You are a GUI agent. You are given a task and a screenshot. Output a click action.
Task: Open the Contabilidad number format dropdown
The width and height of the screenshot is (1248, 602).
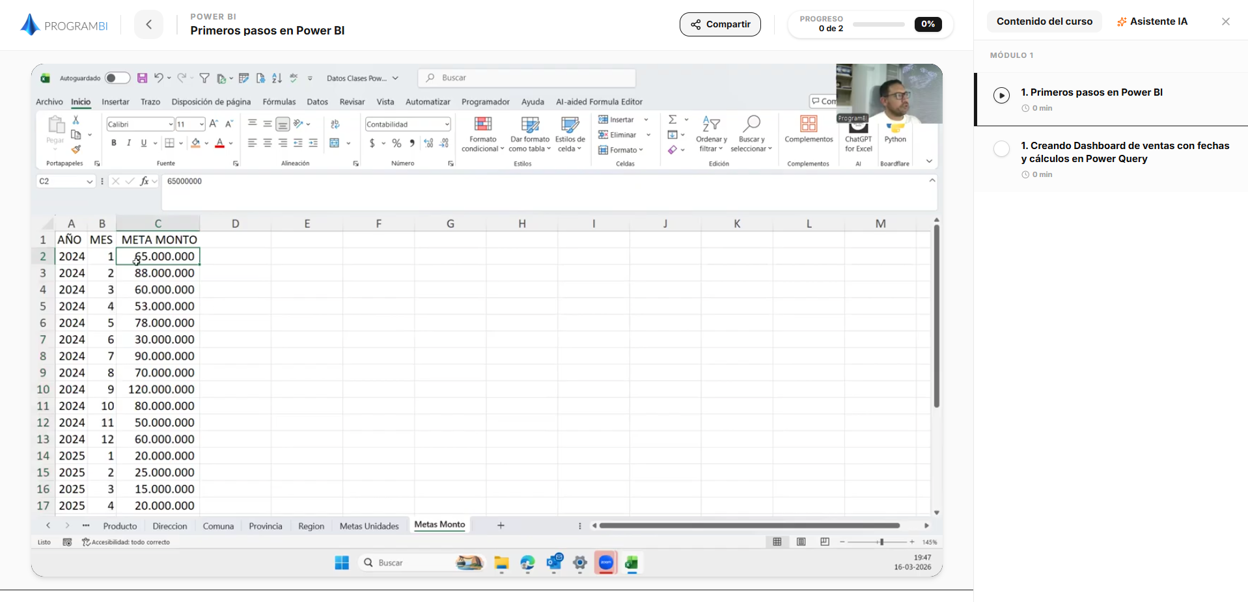(447, 124)
